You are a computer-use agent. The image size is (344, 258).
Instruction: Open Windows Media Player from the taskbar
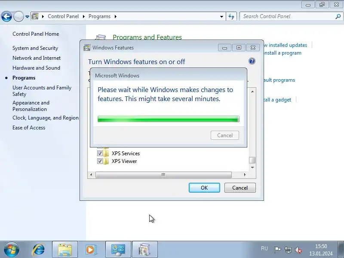click(x=90, y=249)
